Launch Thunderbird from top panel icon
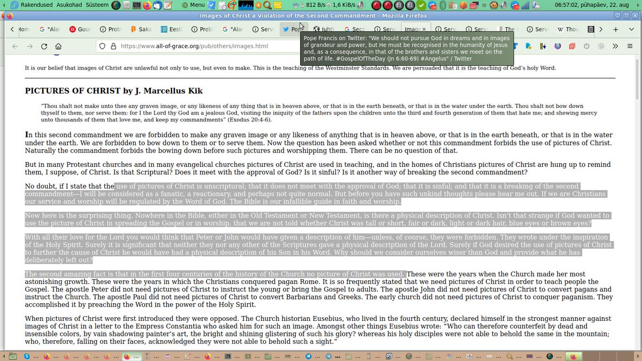Viewport: 642px width, 361px height. 158,5
